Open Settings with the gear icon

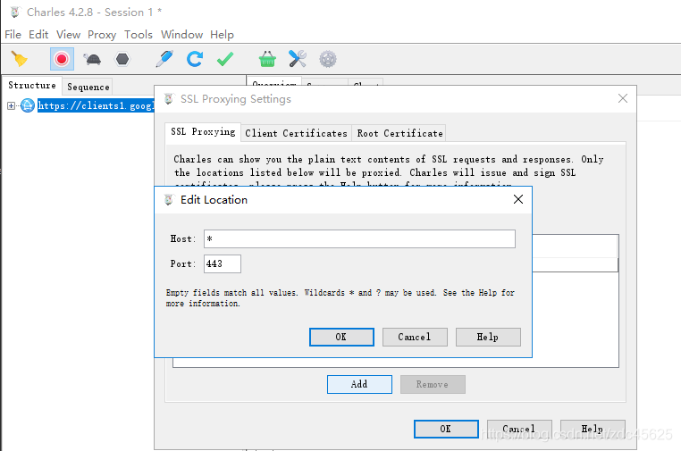[328, 59]
